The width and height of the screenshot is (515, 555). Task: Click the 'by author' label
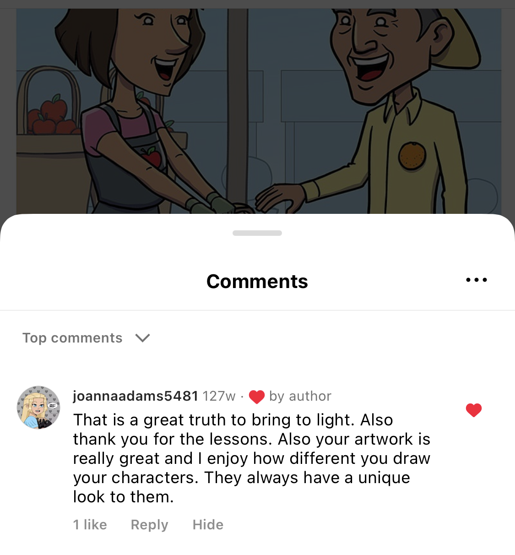point(300,396)
